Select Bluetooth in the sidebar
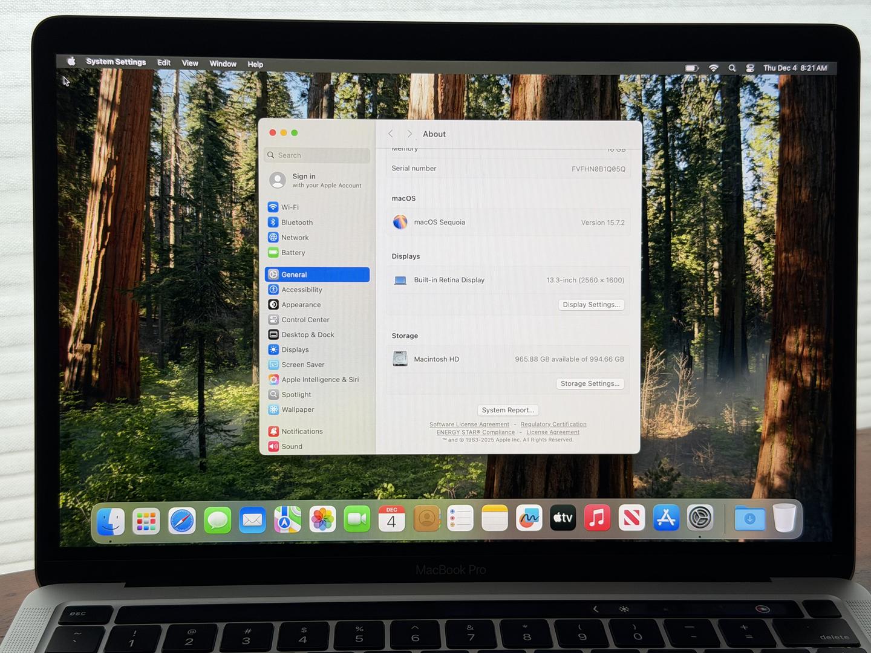871x653 pixels. coord(317,223)
